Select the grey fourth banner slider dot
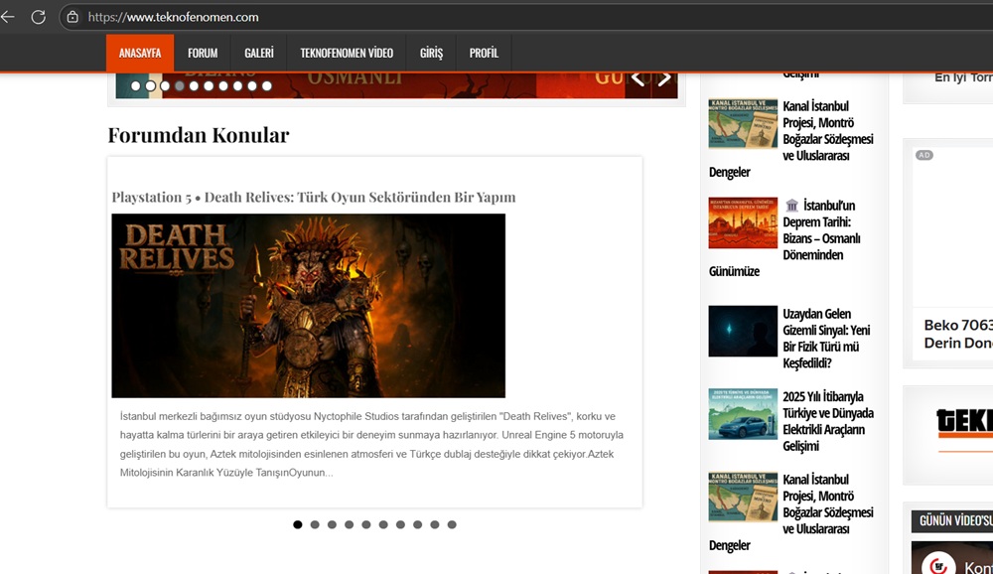 (x=179, y=85)
